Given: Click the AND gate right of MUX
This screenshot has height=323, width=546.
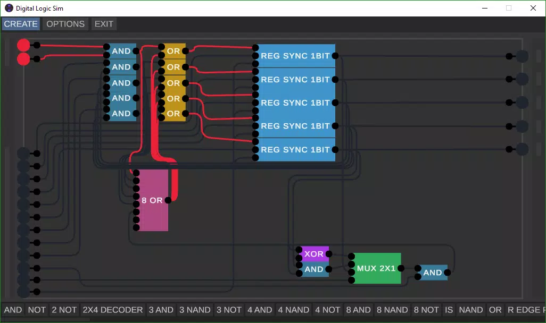Looking at the screenshot, I should 432,273.
